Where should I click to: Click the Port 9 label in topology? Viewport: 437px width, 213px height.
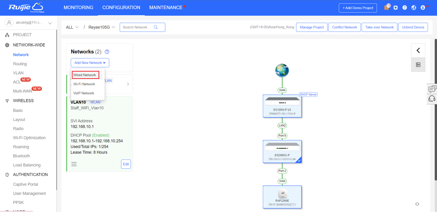point(282,136)
